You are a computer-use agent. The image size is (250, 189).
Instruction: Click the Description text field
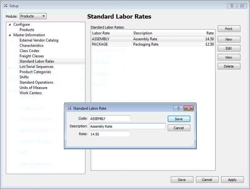pos(127,126)
